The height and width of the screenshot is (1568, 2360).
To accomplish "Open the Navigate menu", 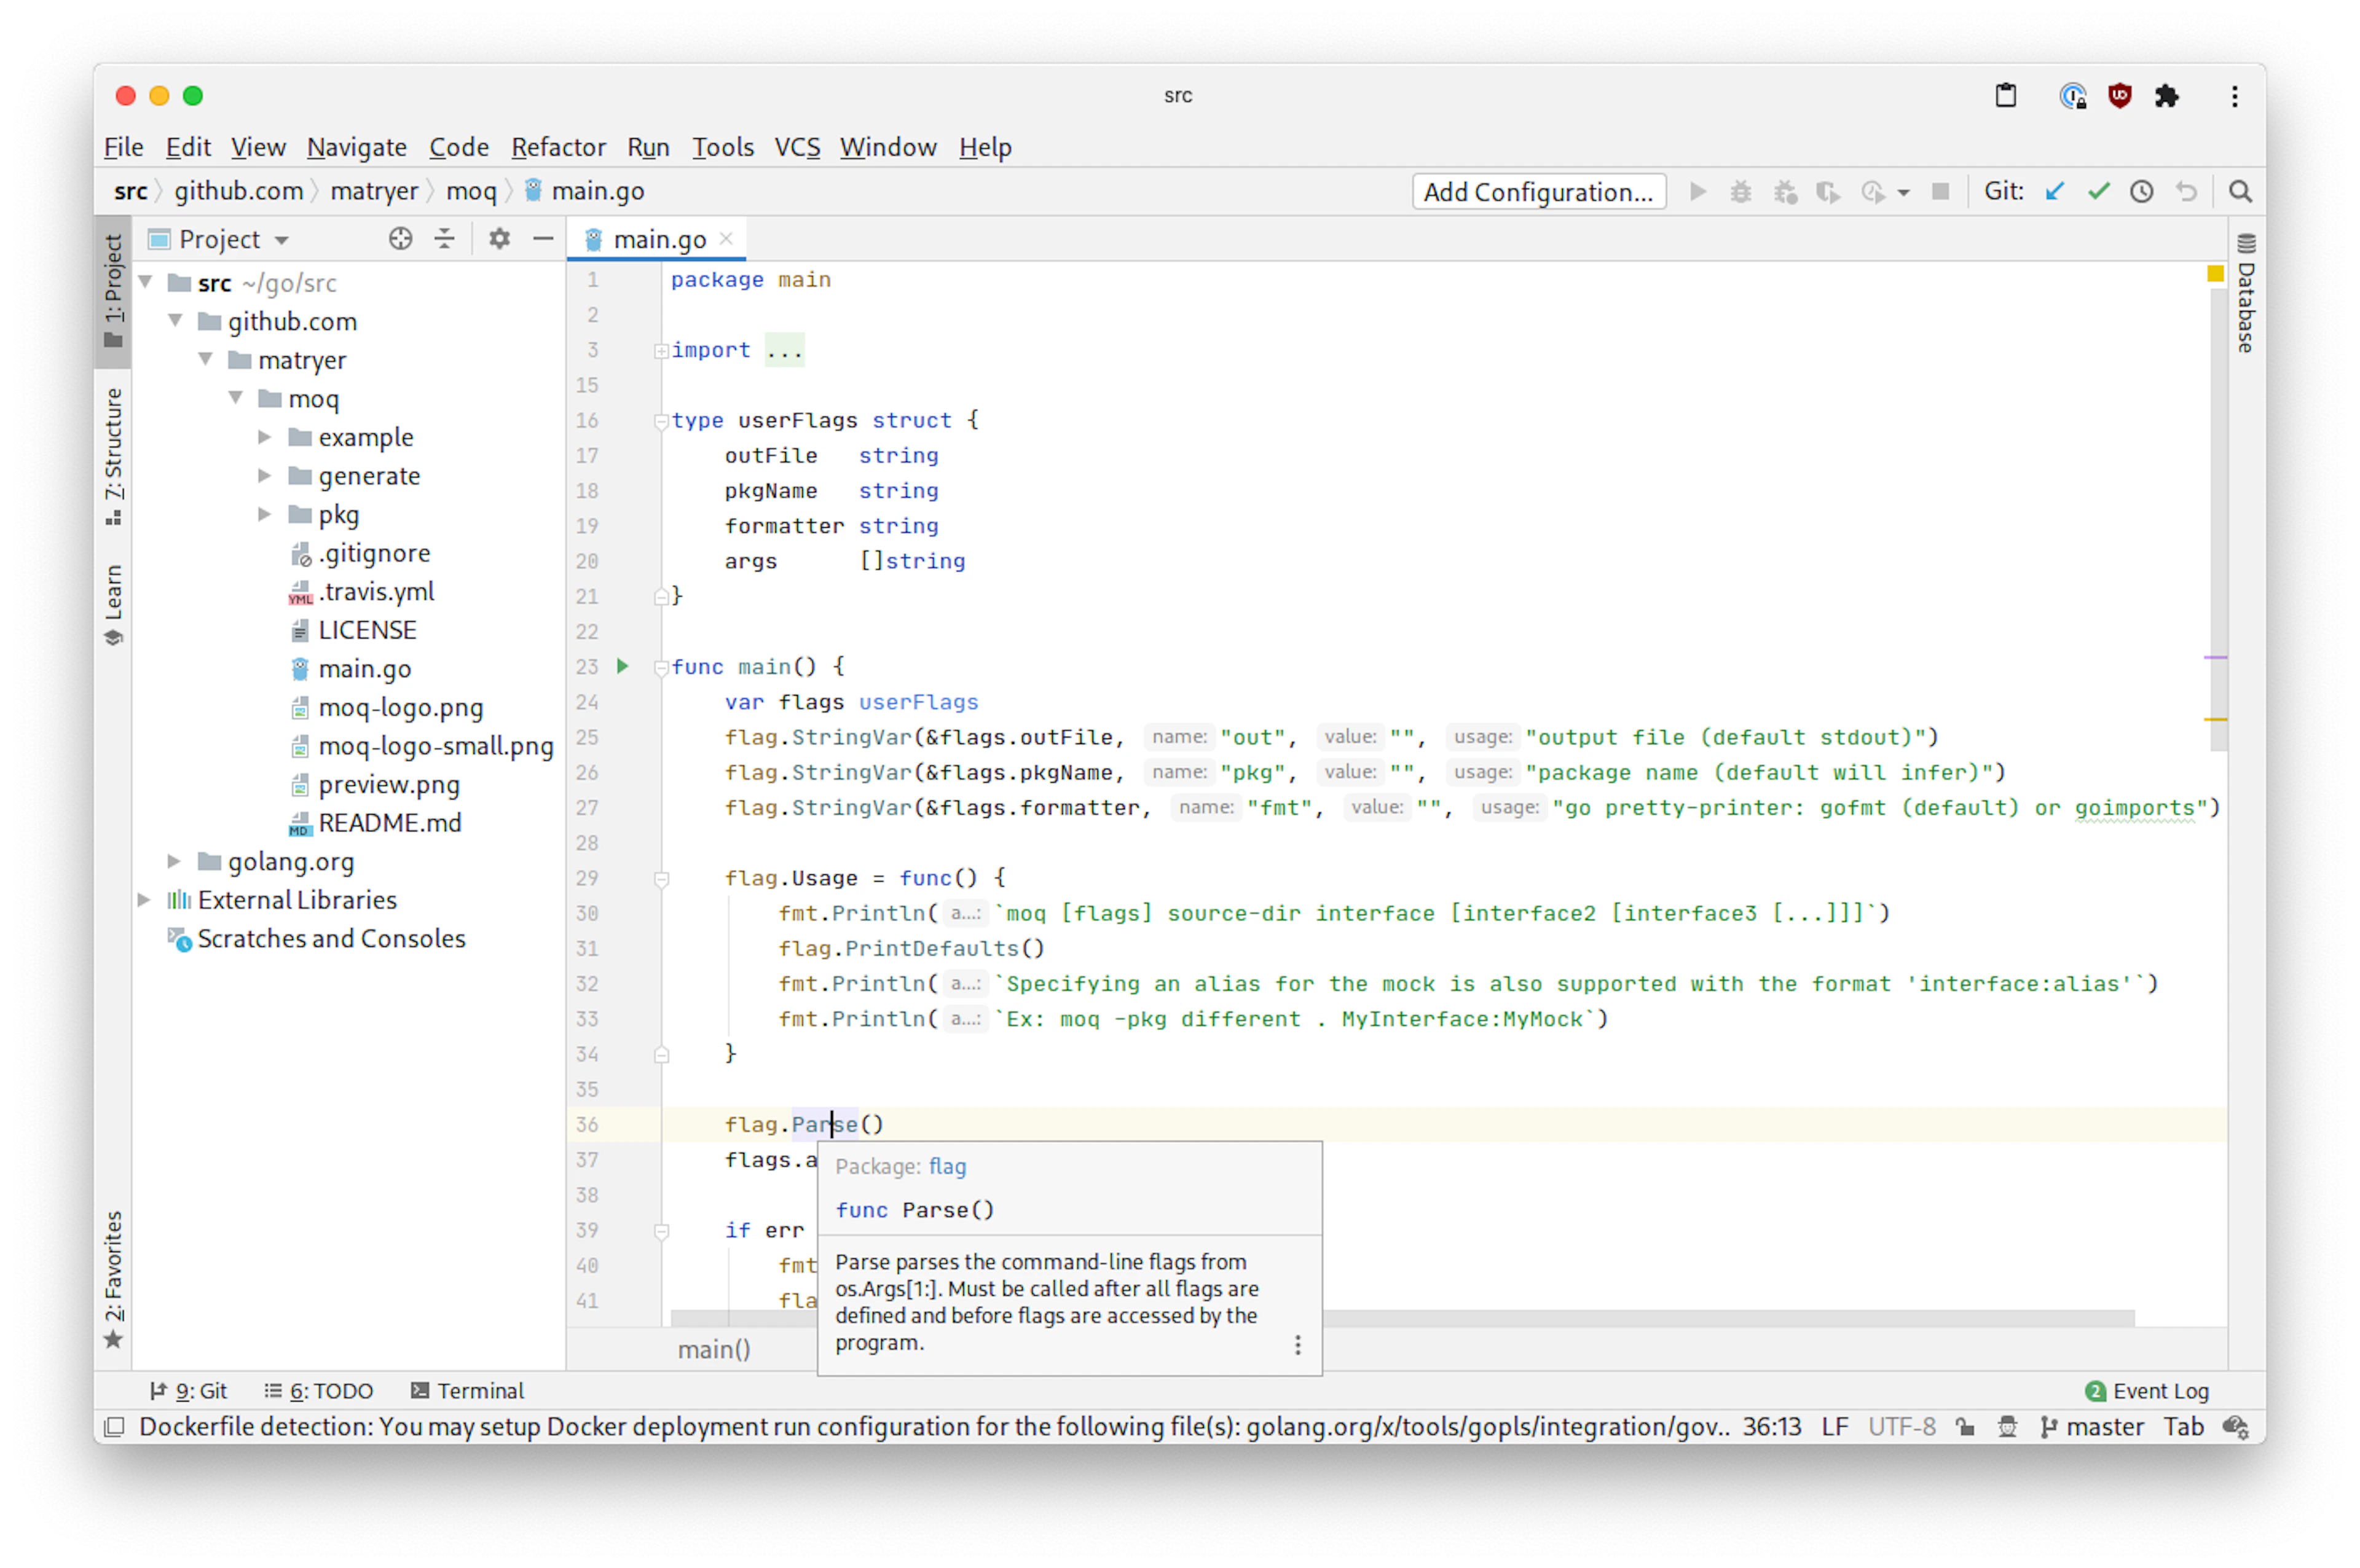I will tap(356, 147).
